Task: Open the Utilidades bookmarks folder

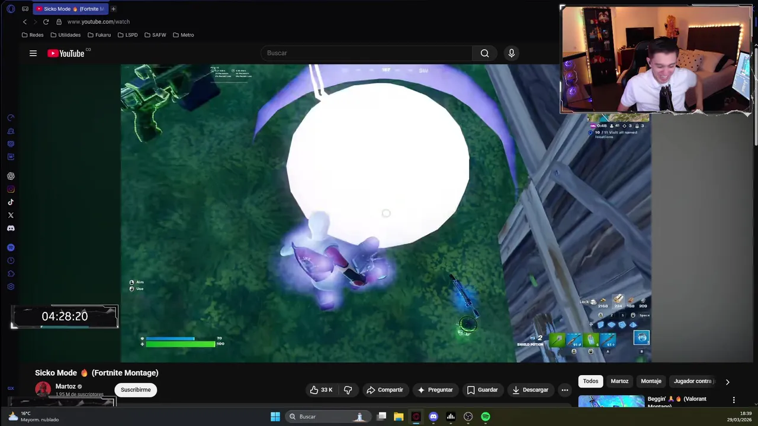Action: point(65,35)
